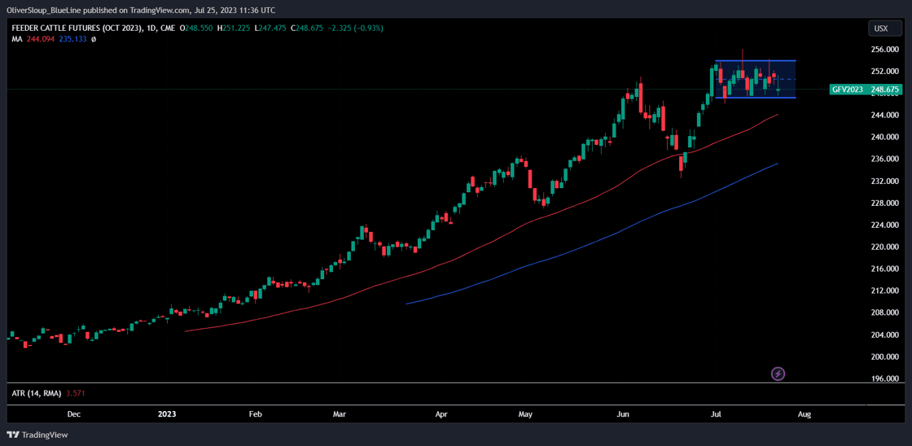Click the 220.000 price axis label

[886, 247]
